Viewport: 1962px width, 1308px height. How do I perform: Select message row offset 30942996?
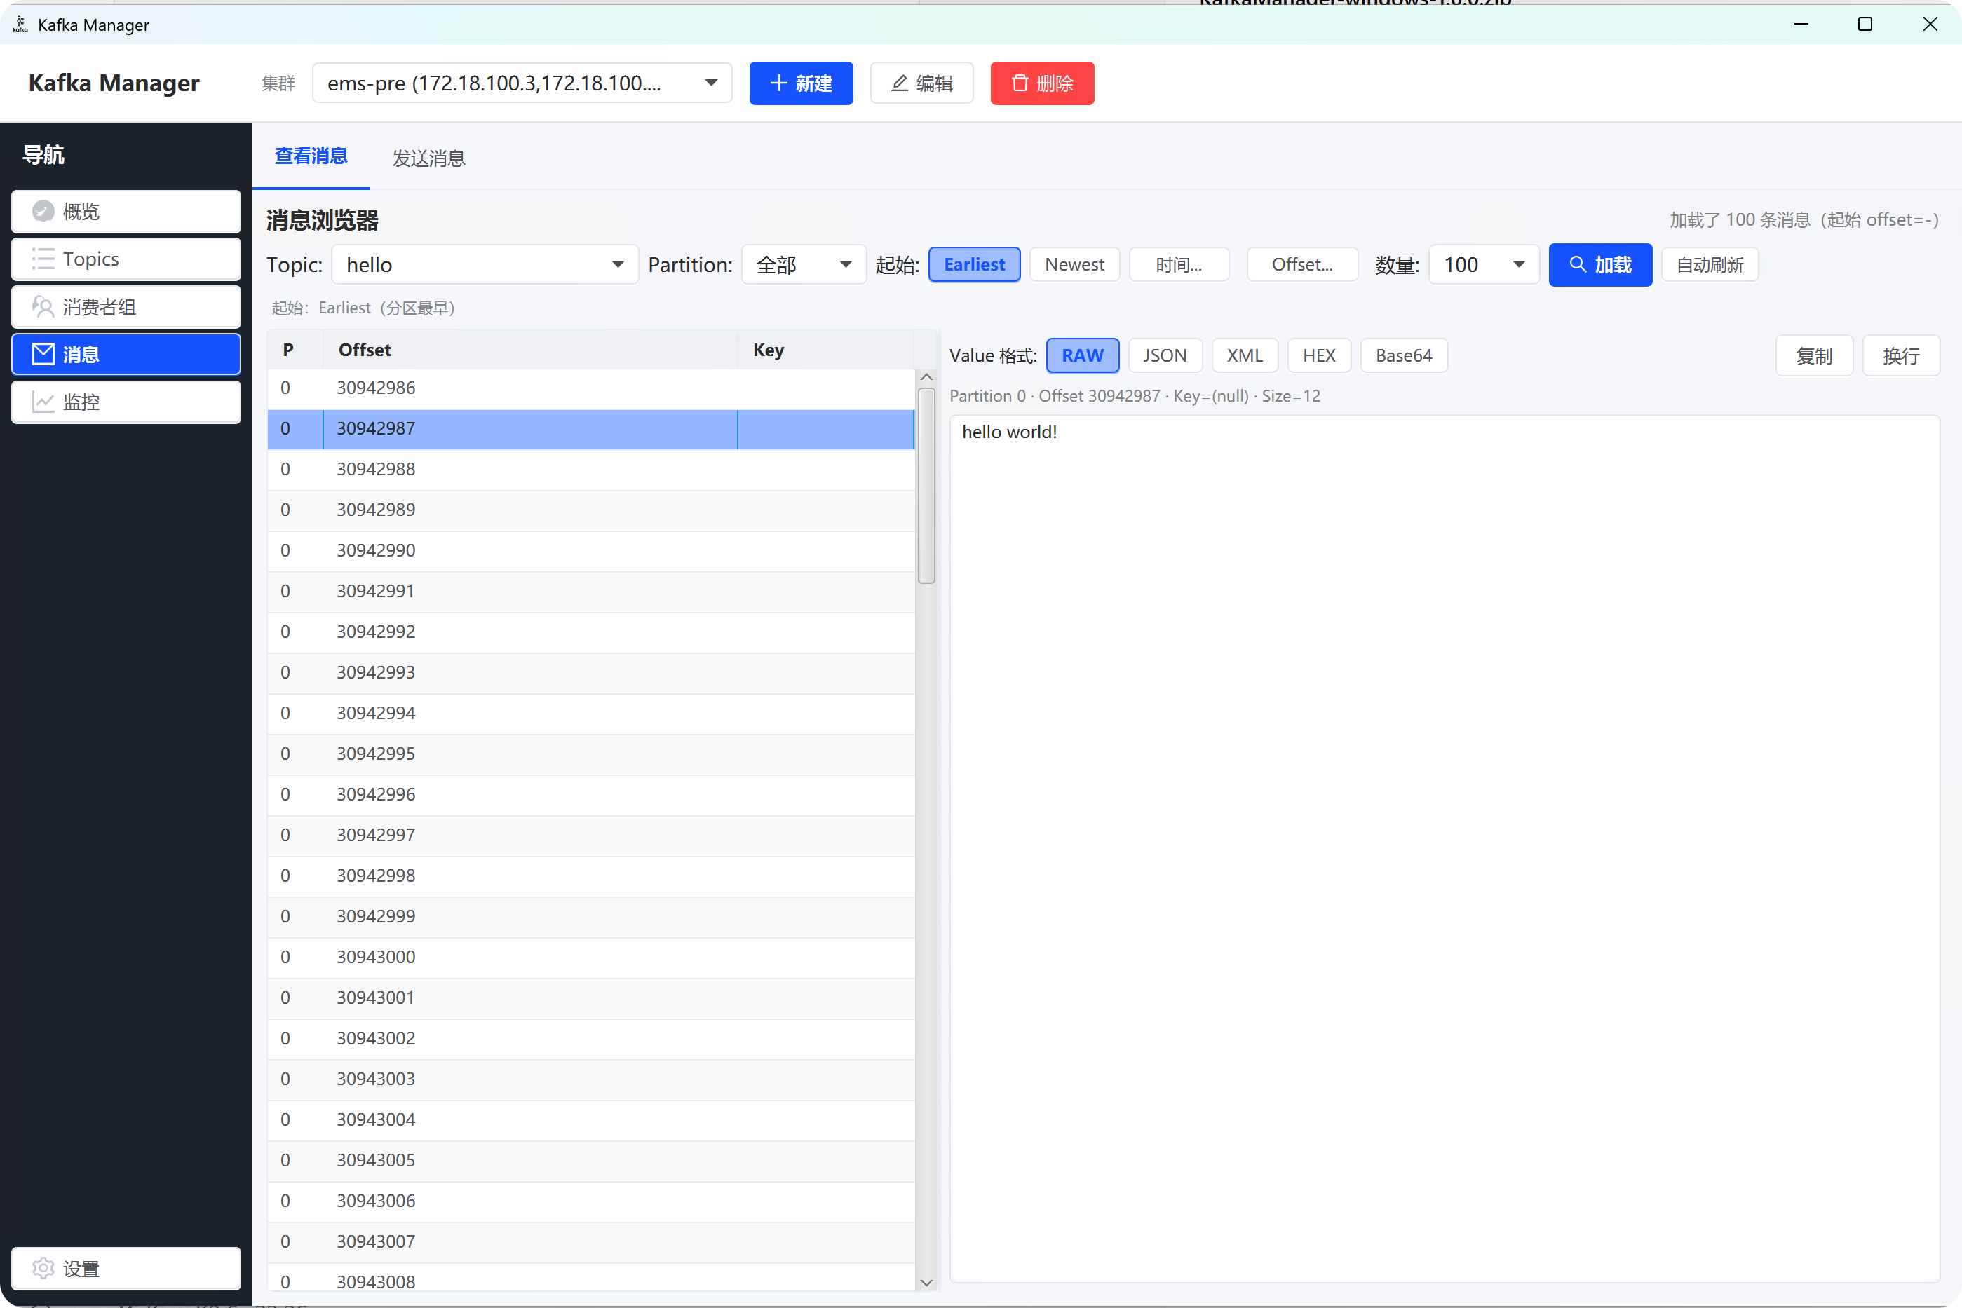pyautogui.click(x=591, y=794)
